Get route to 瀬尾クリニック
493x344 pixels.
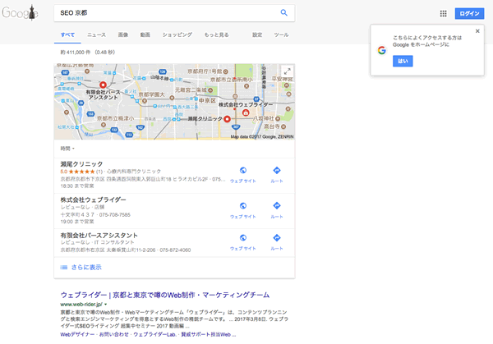(x=277, y=172)
